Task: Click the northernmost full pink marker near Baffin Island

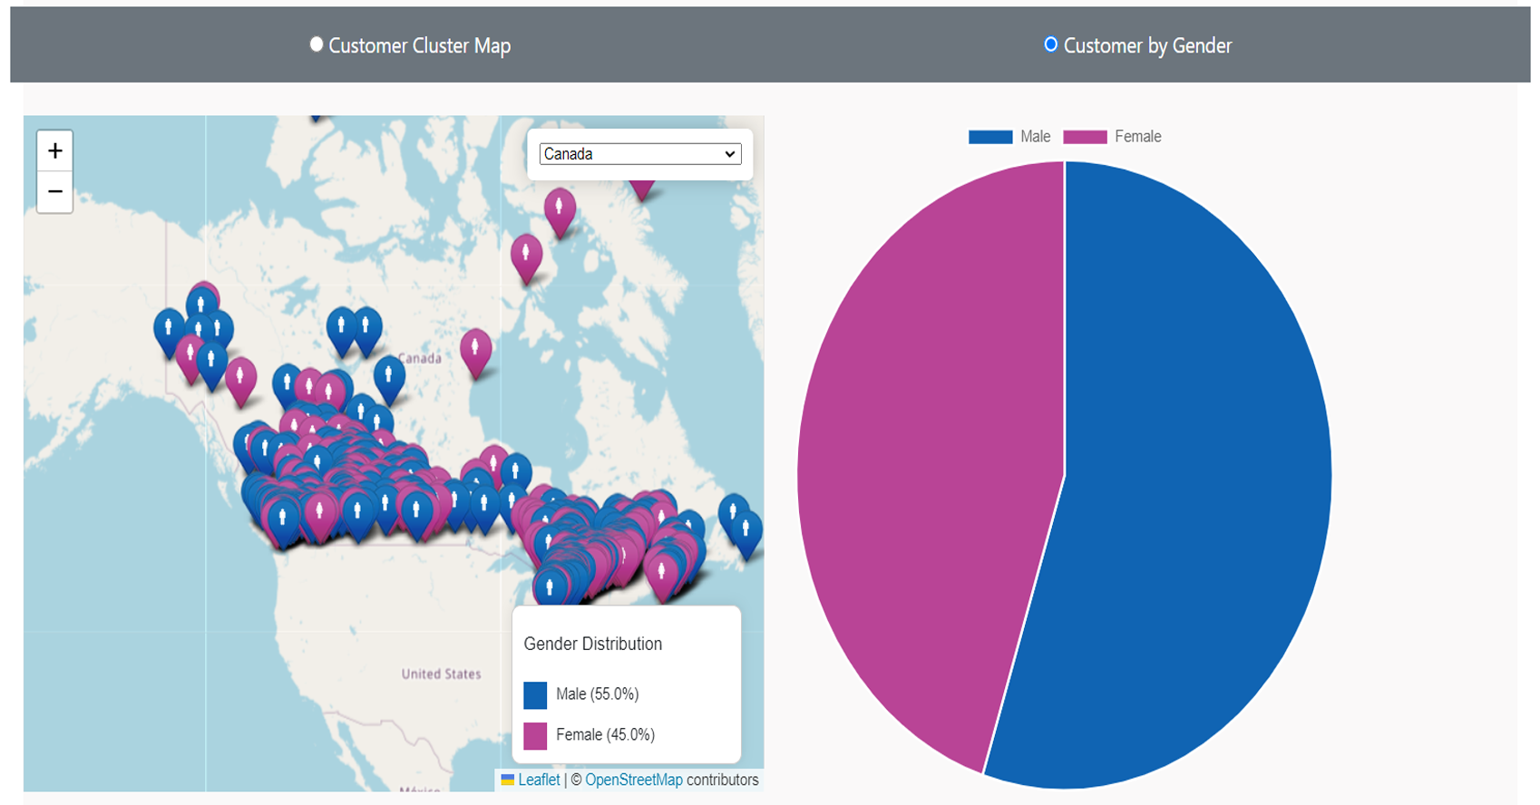Action: (x=560, y=208)
